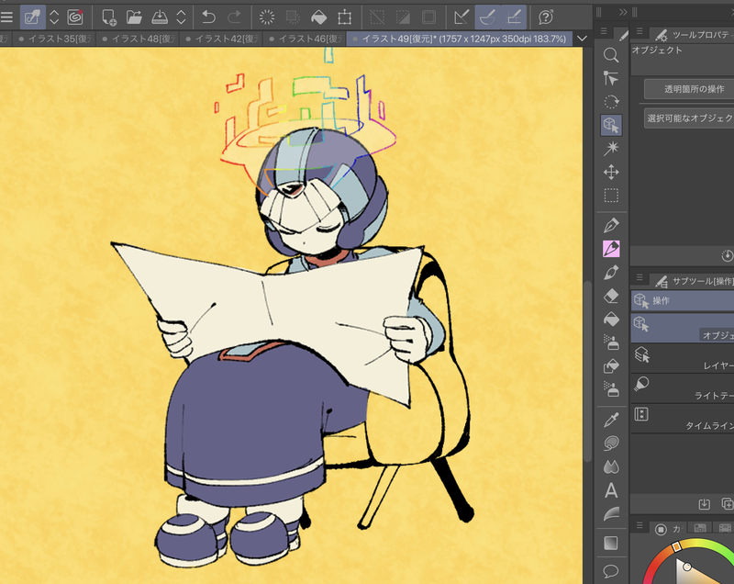Select the Gradient square tool
This screenshot has height=584, width=734.
(611, 544)
